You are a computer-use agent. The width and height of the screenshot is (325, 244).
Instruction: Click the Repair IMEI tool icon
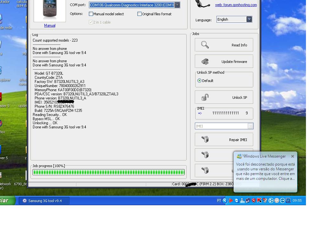(205, 139)
